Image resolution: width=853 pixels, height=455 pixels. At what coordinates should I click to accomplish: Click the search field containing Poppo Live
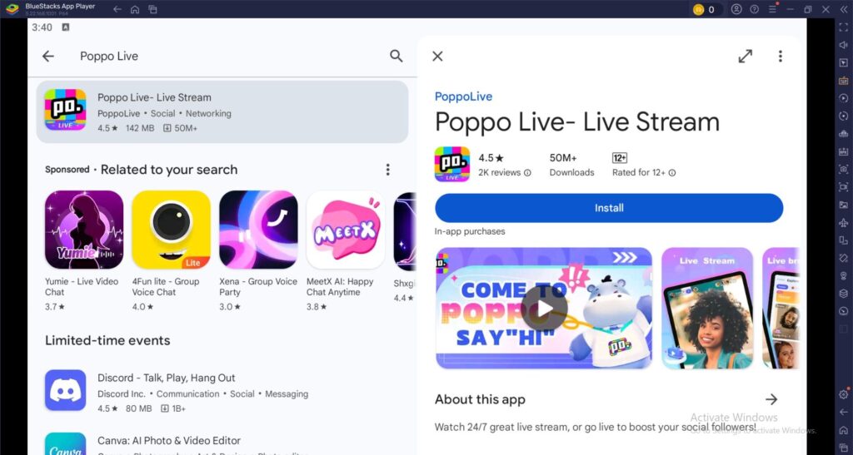pos(228,56)
